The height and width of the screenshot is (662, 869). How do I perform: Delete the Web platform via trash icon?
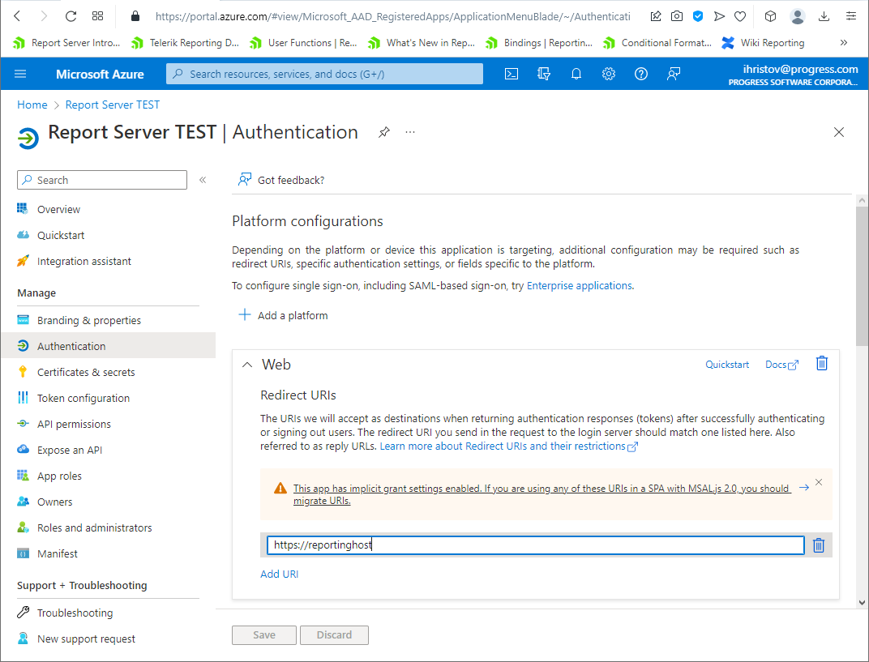821,364
